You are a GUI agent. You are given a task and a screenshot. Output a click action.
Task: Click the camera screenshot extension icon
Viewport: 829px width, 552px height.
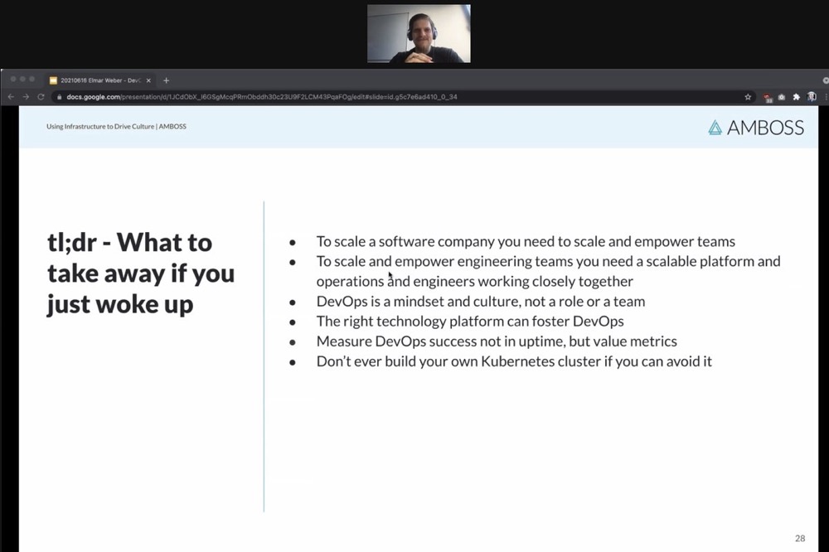coord(782,97)
